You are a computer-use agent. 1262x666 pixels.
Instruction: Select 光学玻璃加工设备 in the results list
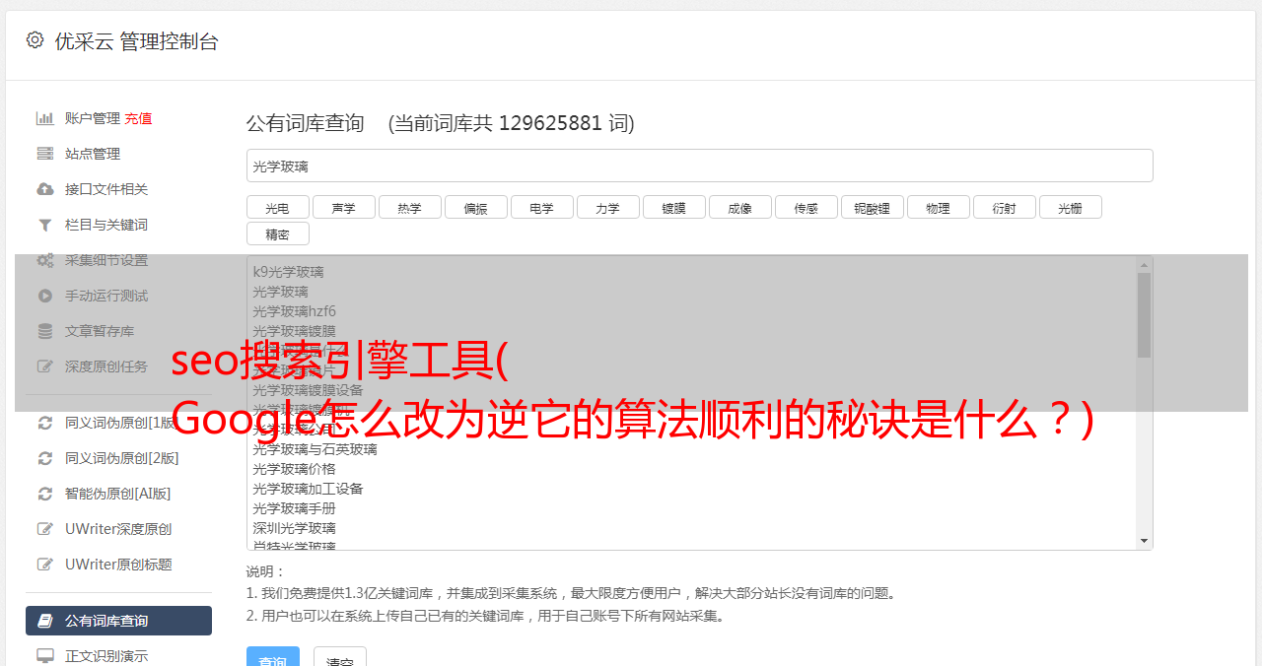pos(308,489)
